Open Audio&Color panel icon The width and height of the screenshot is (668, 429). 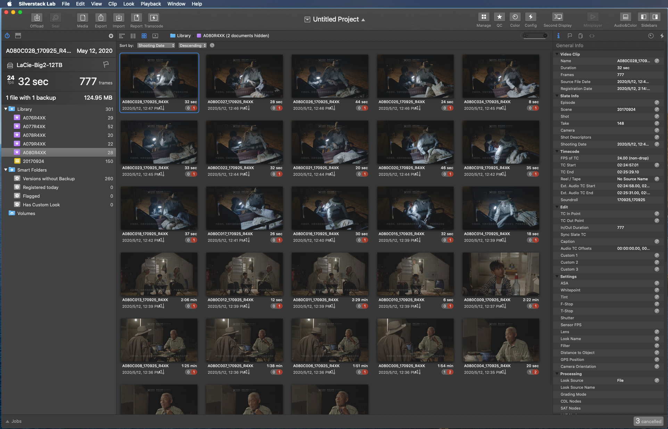coord(625,17)
